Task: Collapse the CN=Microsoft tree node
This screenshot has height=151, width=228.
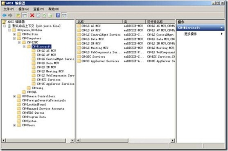Action: (24, 47)
